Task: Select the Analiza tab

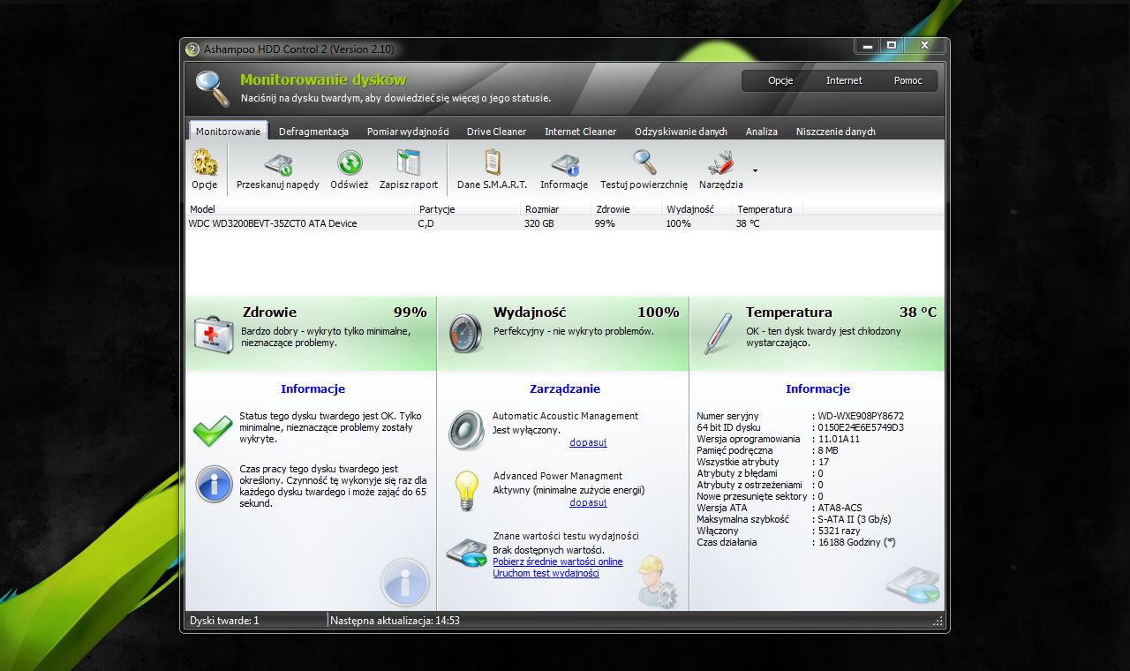Action: [x=761, y=132]
